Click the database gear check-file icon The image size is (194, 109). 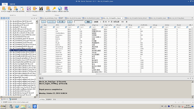click(x=10, y=9)
